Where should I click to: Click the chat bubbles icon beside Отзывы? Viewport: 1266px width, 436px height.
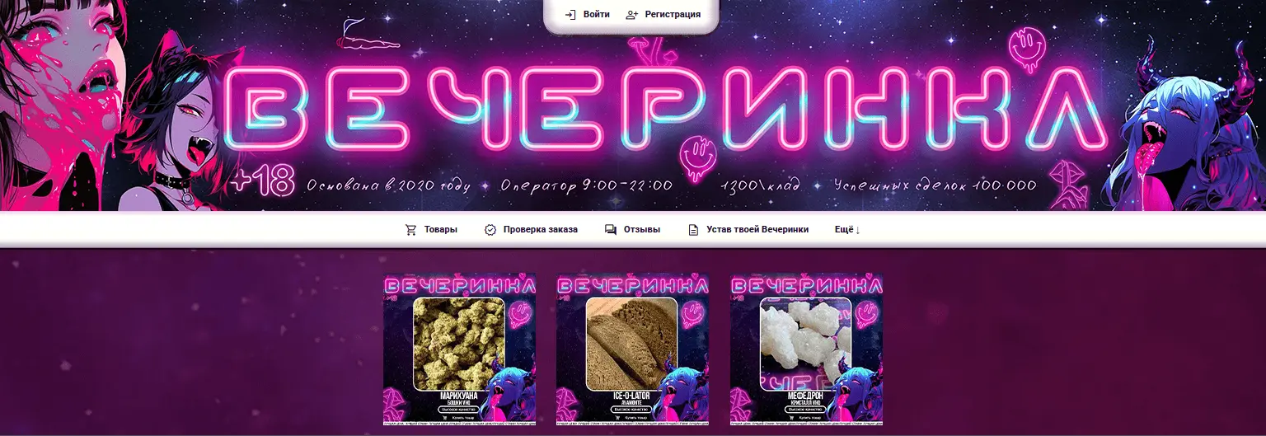[x=611, y=230]
